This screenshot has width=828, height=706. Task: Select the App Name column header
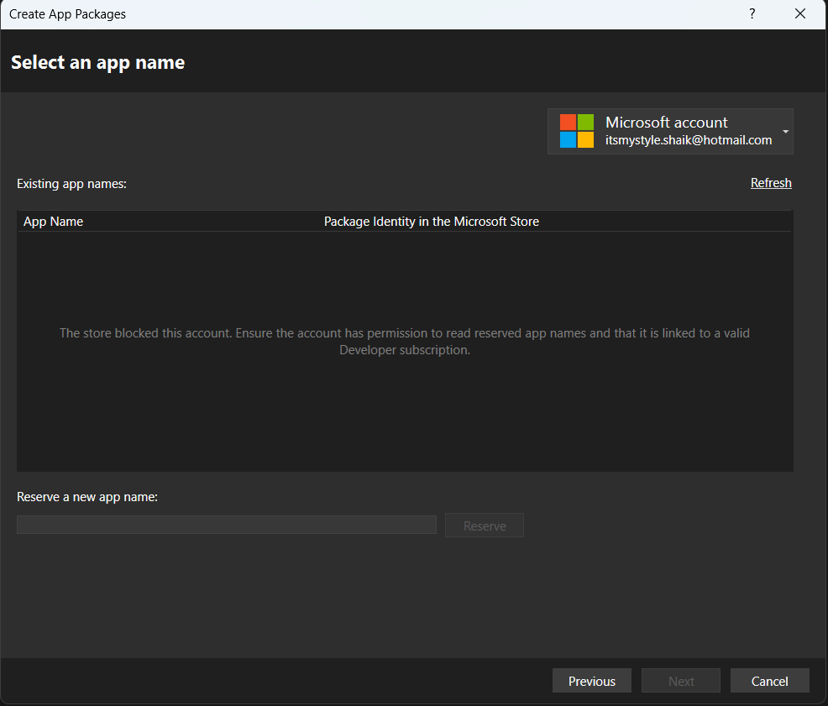(x=53, y=221)
